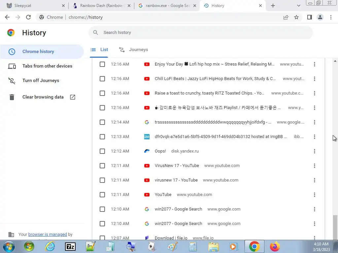The width and height of the screenshot is (338, 253).
Task: Check the Oops! disk.yandex.ru entry
Action: tap(102, 151)
